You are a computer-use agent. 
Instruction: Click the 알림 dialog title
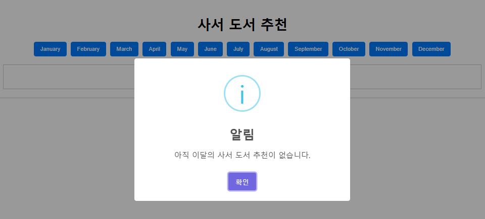(x=242, y=134)
